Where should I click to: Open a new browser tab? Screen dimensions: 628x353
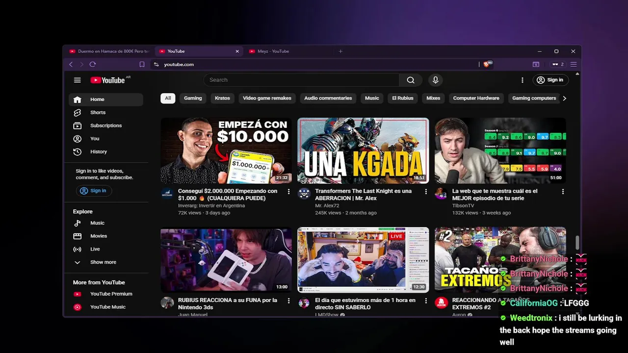340,51
